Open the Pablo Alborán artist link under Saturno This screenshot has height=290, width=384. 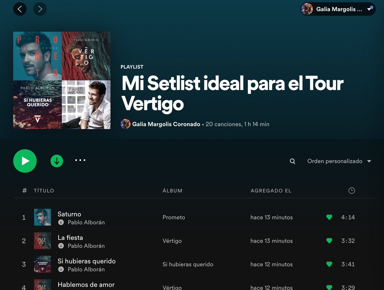[x=86, y=222]
